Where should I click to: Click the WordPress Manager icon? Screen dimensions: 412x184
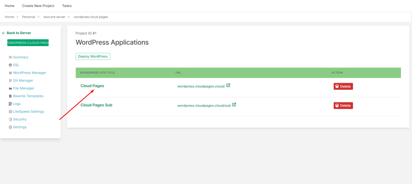point(10,73)
